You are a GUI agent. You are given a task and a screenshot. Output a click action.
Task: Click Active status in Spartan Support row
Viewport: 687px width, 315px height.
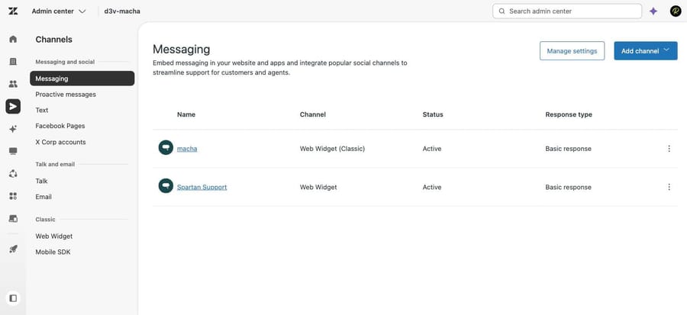pos(432,188)
